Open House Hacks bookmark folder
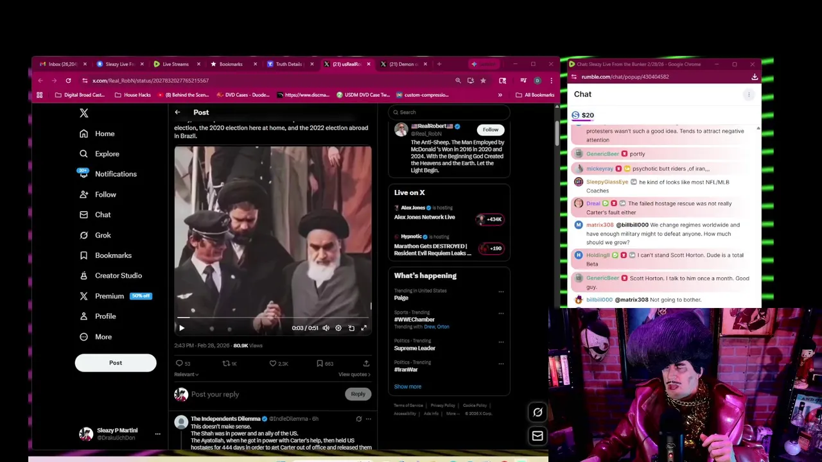This screenshot has height=462, width=822. point(132,95)
